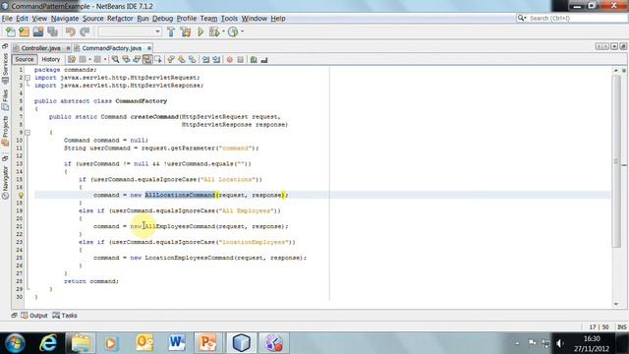Open the Team menu
629x354 pixels.
coord(208,19)
